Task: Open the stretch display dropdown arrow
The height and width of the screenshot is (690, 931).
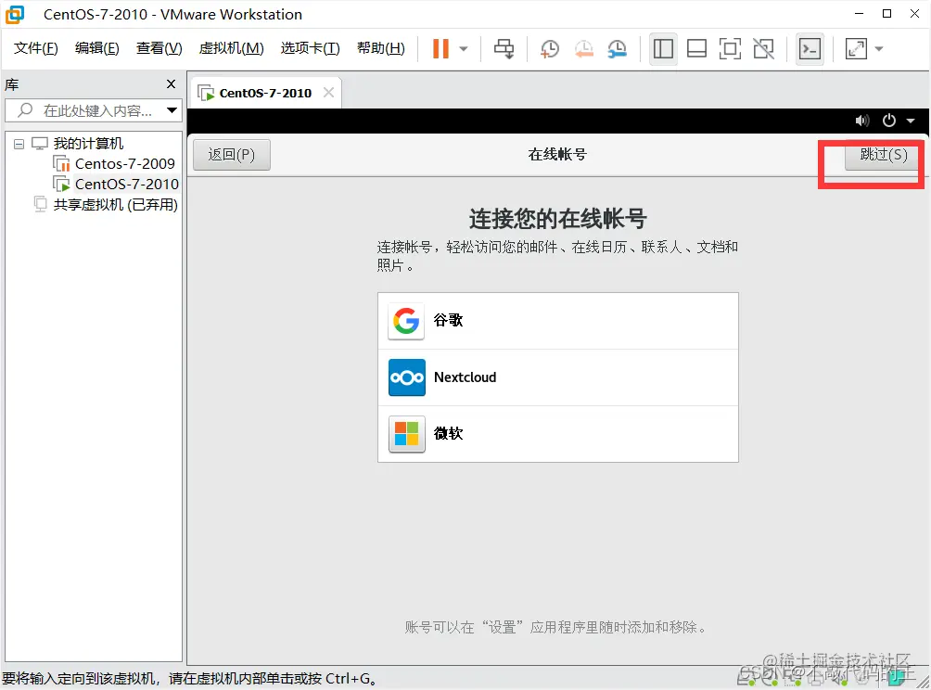Action: tap(879, 49)
